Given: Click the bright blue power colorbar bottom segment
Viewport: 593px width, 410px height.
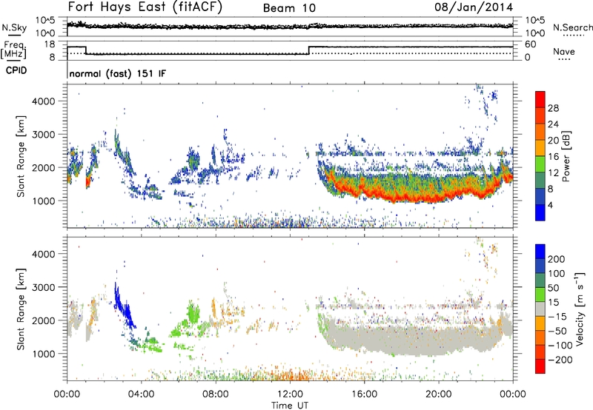Looking at the screenshot, I should pos(540,213).
